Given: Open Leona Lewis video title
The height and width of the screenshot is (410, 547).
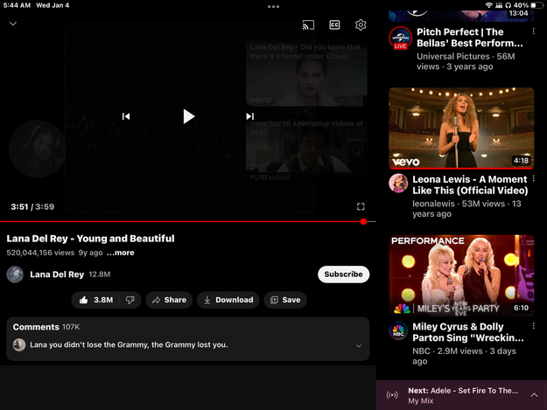Looking at the screenshot, I should (470, 184).
